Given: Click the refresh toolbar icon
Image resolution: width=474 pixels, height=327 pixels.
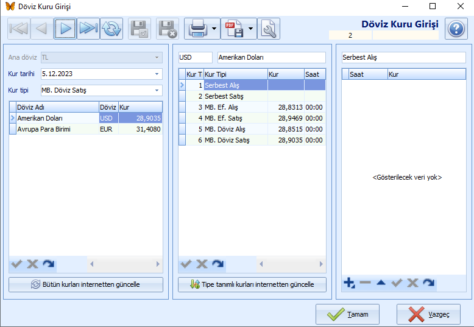Looking at the screenshot, I should (111, 29).
